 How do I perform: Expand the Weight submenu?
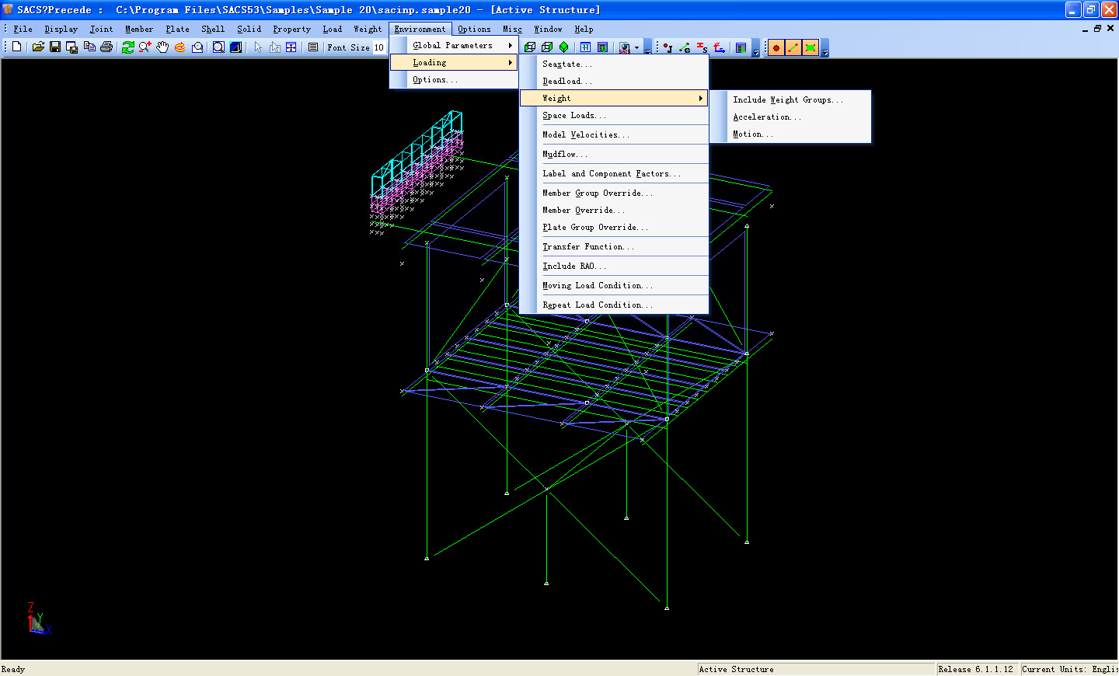coord(614,98)
